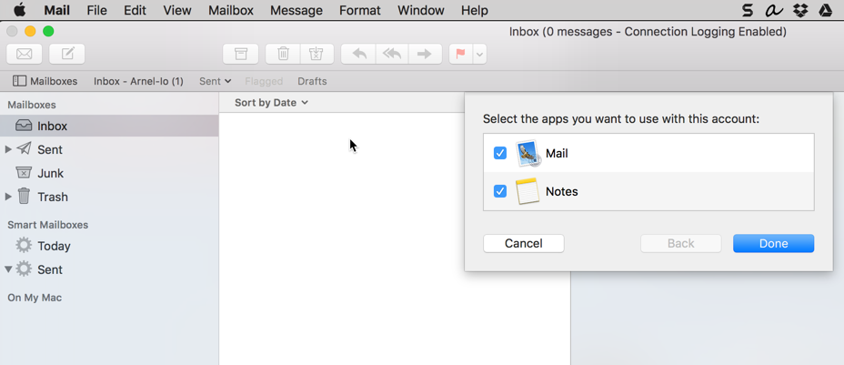The width and height of the screenshot is (844, 365).
Task: Open the flag color dropdown arrow
Action: (479, 54)
